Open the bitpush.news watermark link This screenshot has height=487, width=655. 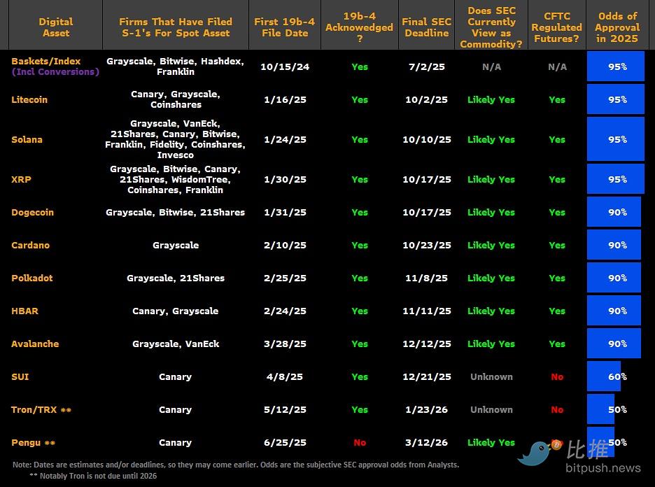tap(603, 467)
